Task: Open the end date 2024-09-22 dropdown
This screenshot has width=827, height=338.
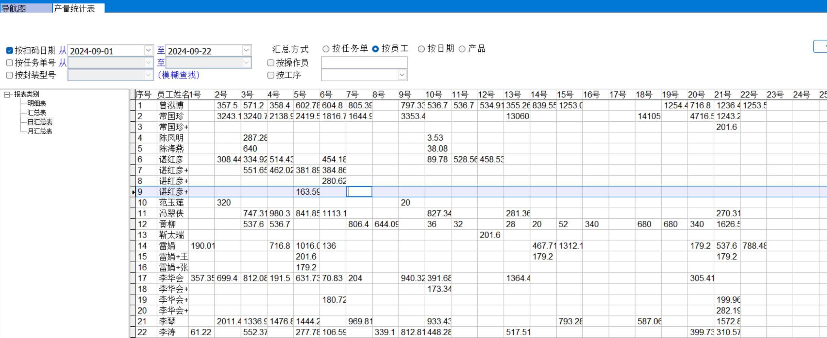Action: pos(246,50)
